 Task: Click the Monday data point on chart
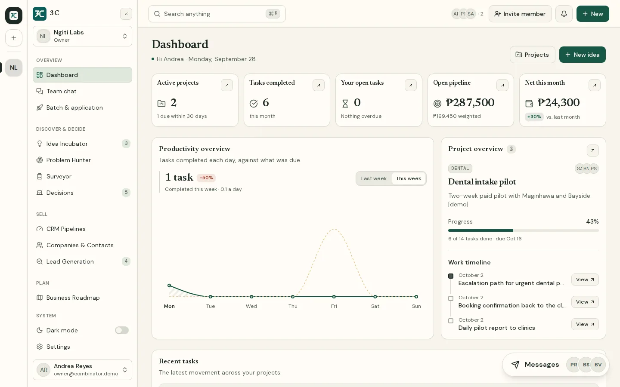click(169, 286)
